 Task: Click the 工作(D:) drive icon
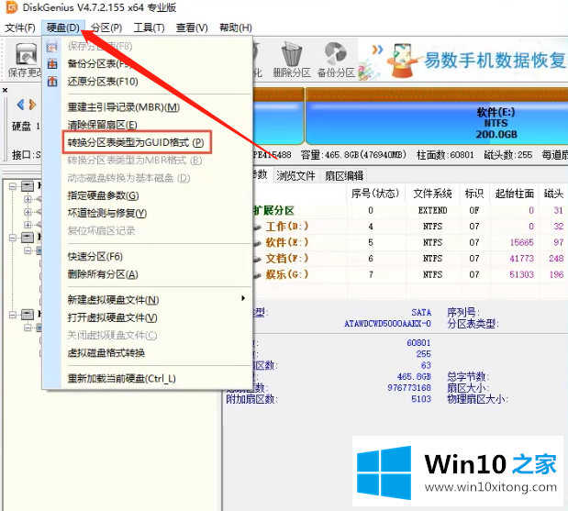[x=257, y=228]
